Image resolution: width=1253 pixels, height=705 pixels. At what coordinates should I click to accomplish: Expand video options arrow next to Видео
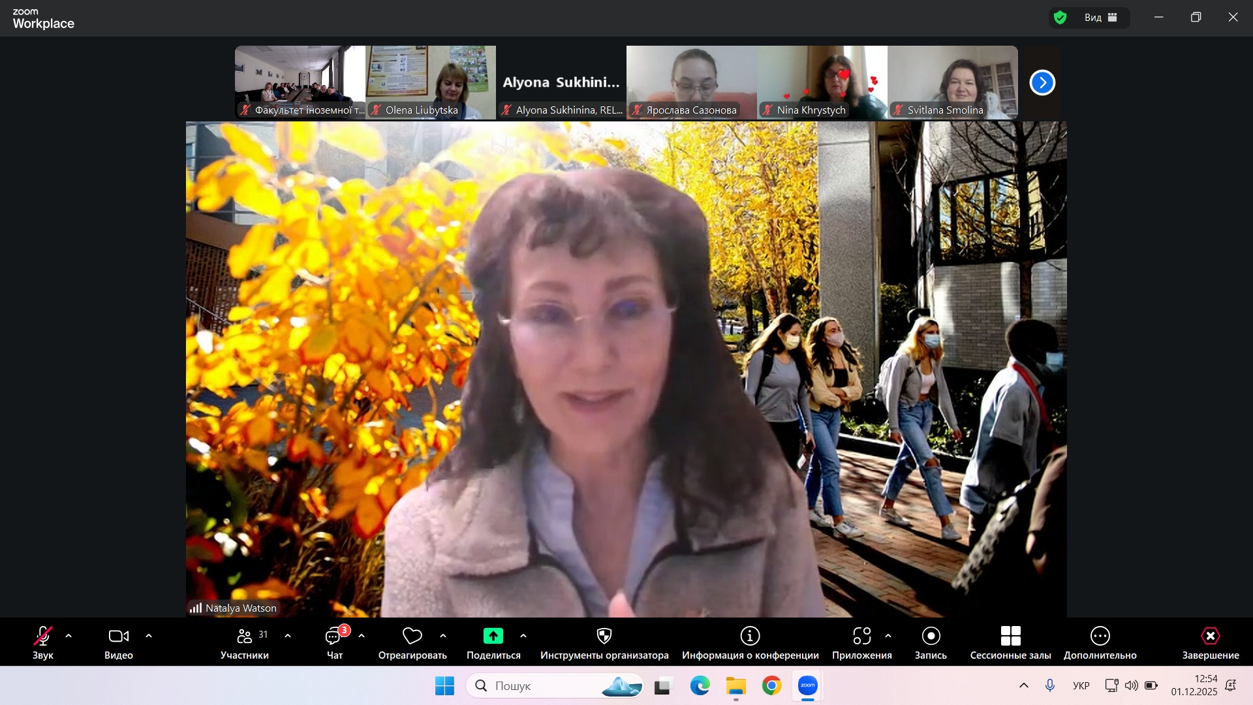tap(149, 636)
